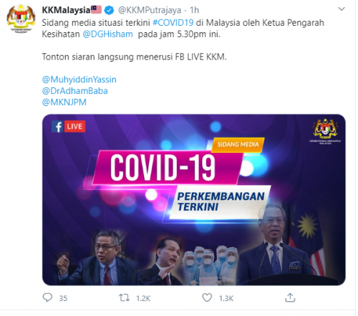Open the tweet's 1h timestamp

[194, 10]
